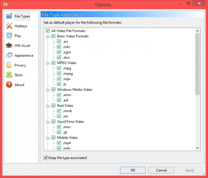Toggle the .asf checkbox
Screen dimensions: 208x178
(x=59, y=100)
